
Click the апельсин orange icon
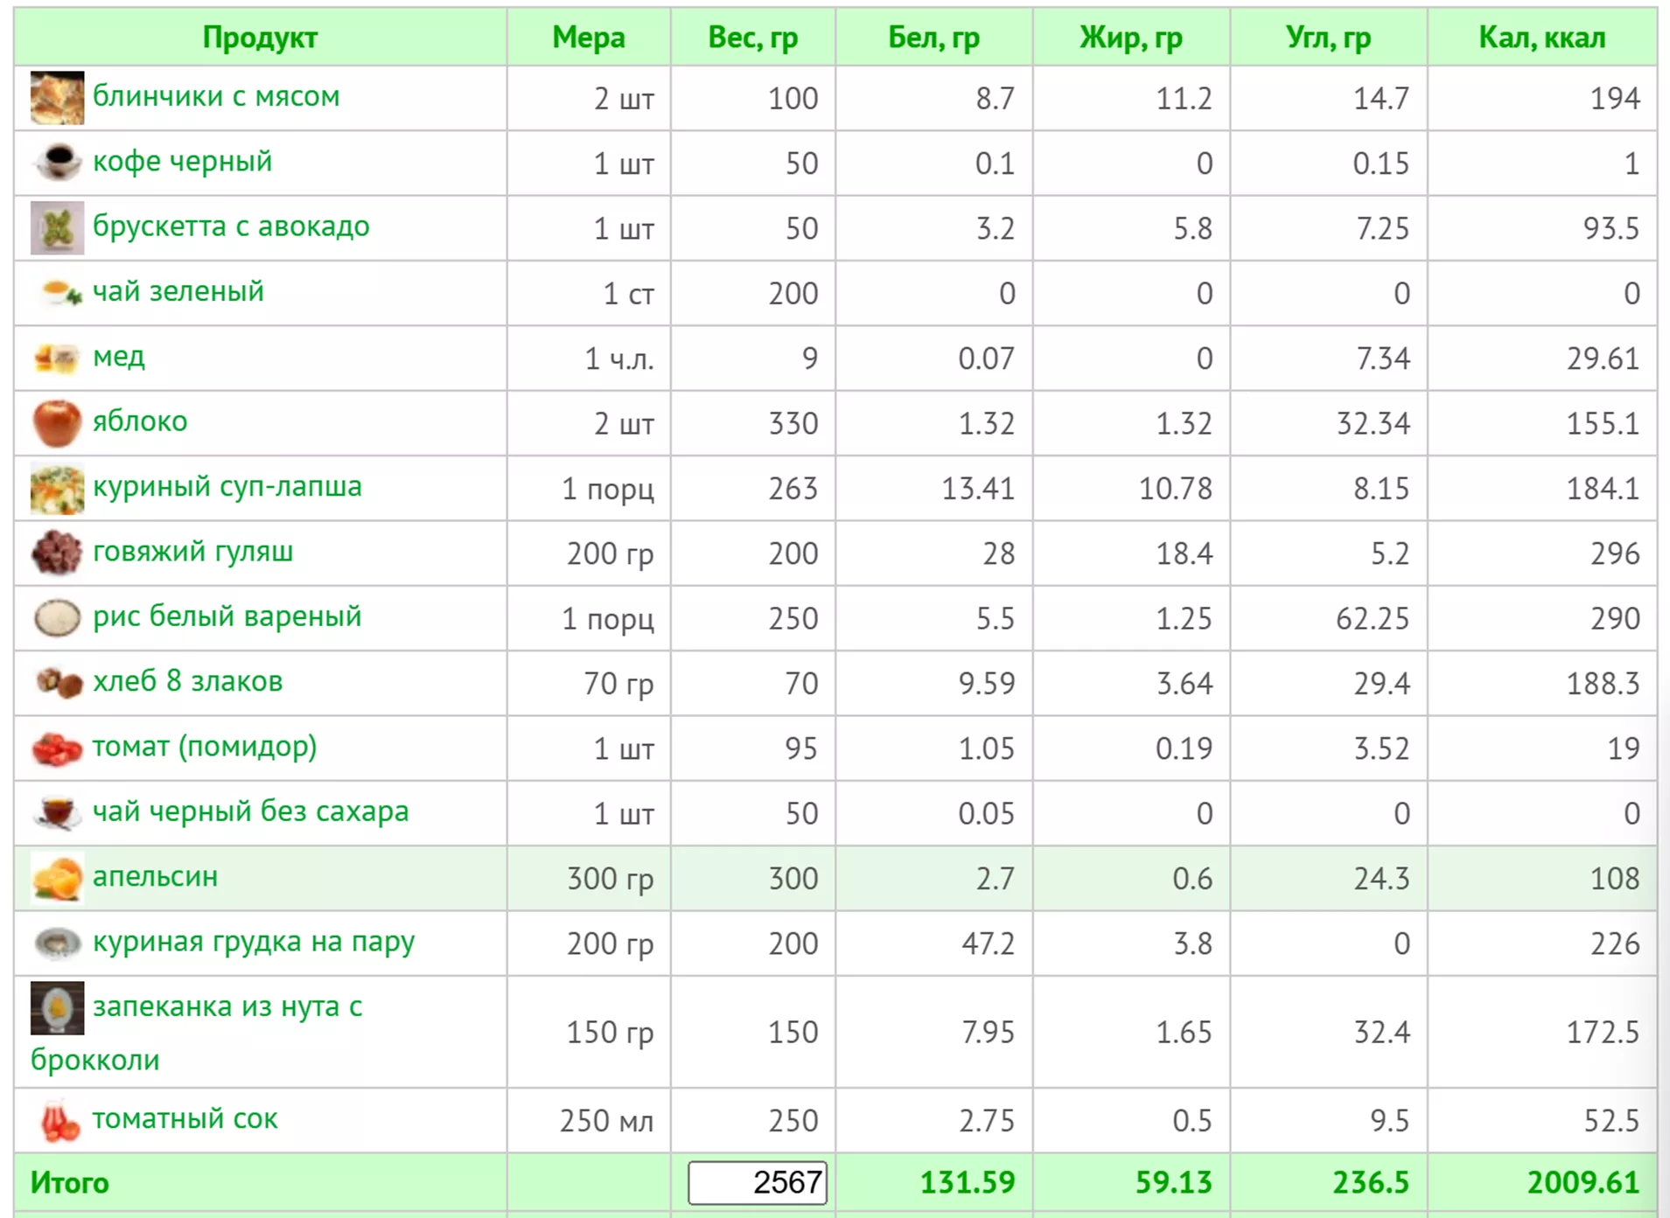coord(57,878)
